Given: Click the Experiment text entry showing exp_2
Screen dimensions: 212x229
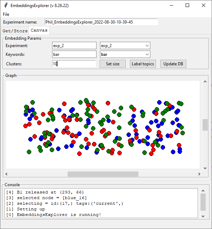Looking at the screenshot, I should (74, 46).
